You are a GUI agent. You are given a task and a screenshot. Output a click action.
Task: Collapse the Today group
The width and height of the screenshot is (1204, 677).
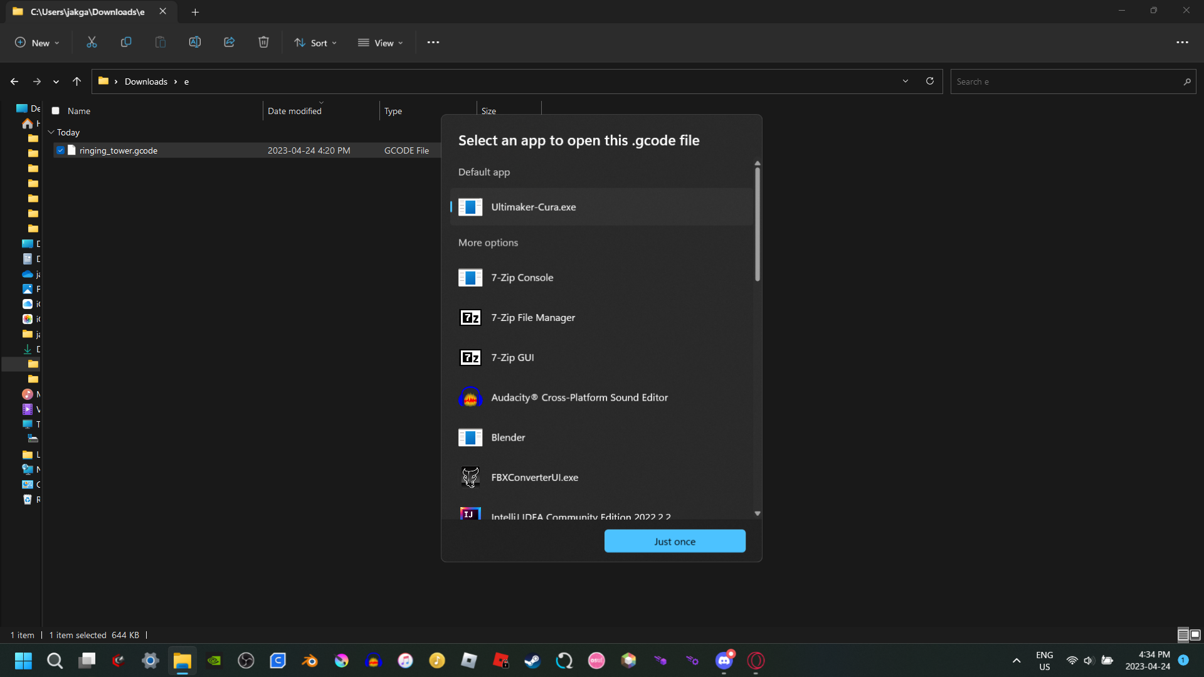51,132
